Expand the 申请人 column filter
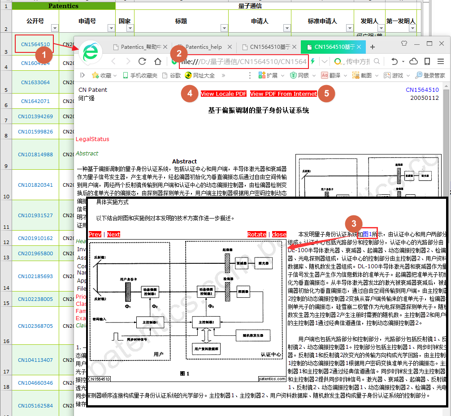 coord(287,27)
